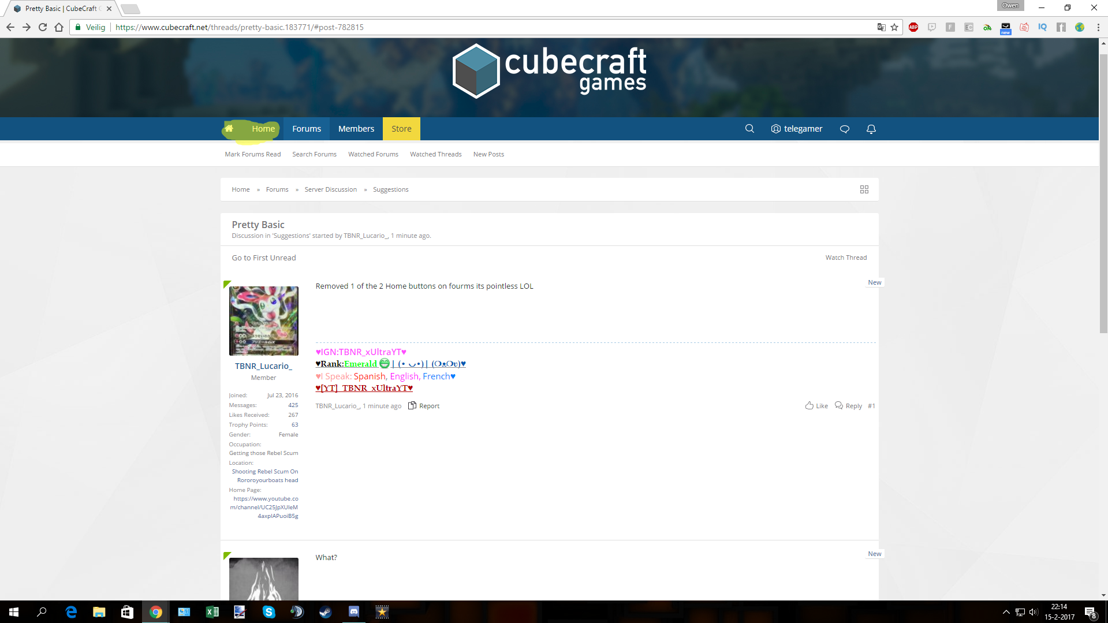1108x623 pixels.
Task: Click the Steam 'new' extension icon
Action: [1006, 28]
